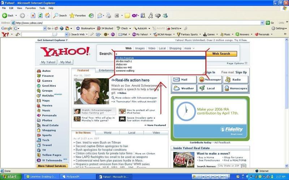The width and height of the screenshot is (289, 180).
Task: Open the Yahoo Y! toolbar icon in IE toolbar
Action: point(134,15)
